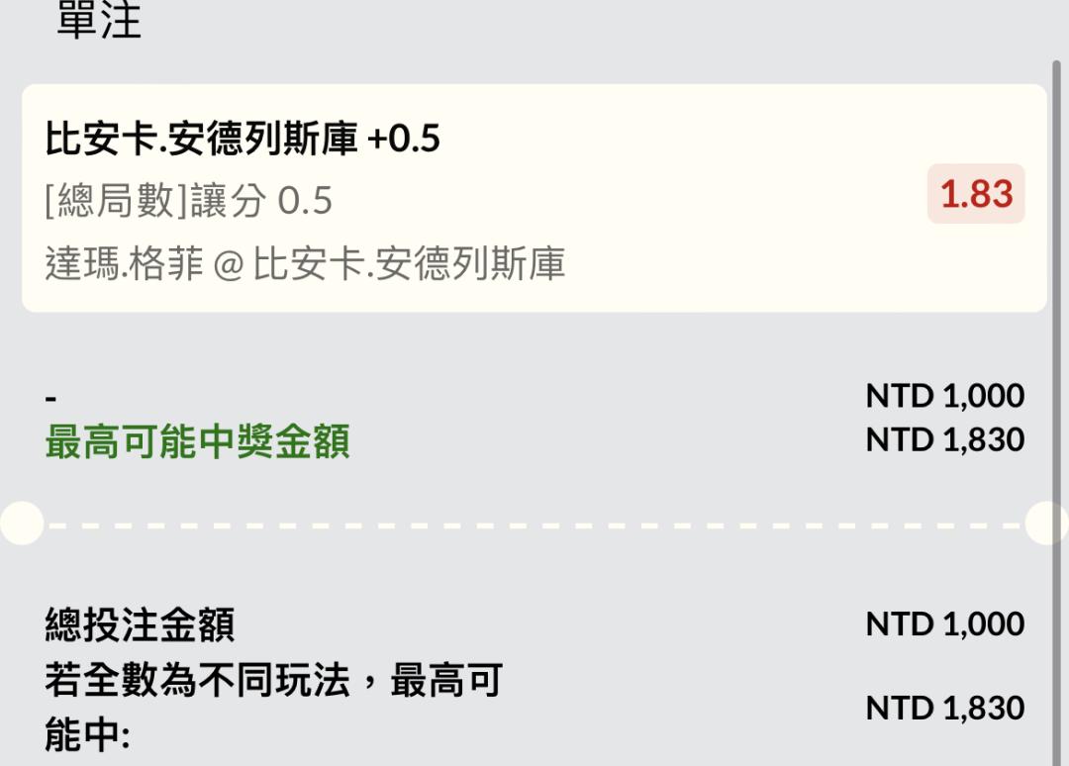Click the bottom NTD 1,830 maximum payout
Screen dimensions: 1069x766
[944, 708]
